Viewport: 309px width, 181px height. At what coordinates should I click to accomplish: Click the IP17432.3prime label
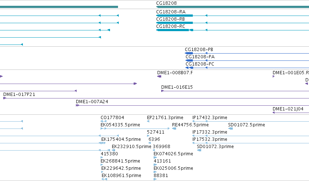pyautogui.click(x=210, y=118)
